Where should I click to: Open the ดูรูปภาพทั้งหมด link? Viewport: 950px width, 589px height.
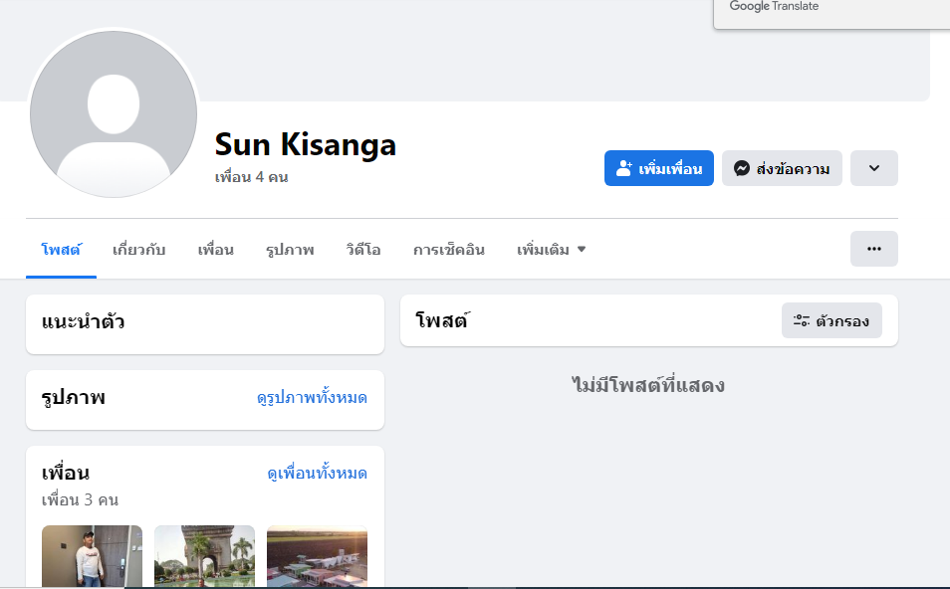312,398
